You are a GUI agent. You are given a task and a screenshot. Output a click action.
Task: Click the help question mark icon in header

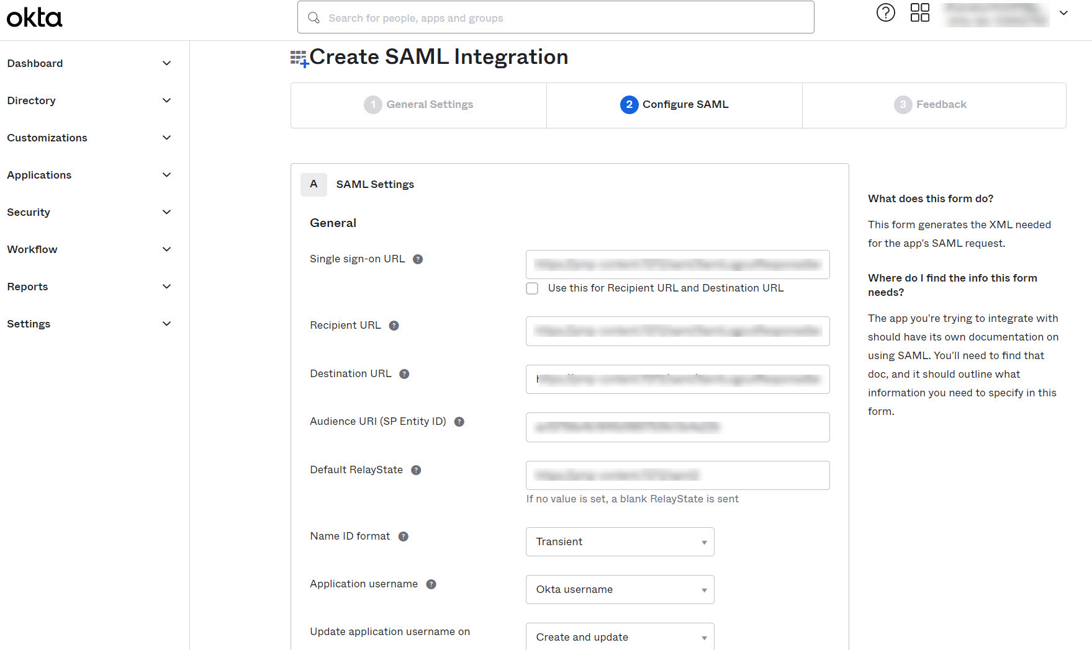[x=885, y=12]
